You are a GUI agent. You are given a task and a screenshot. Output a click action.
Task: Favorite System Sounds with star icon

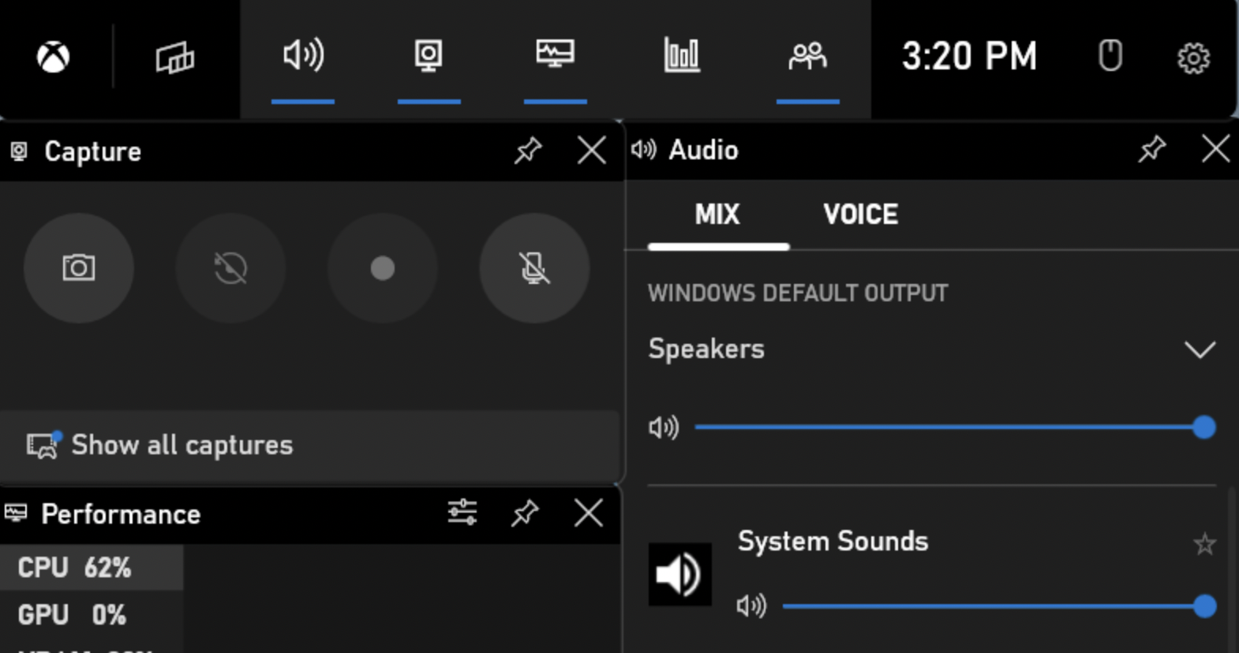click(x=1203, y=543)
